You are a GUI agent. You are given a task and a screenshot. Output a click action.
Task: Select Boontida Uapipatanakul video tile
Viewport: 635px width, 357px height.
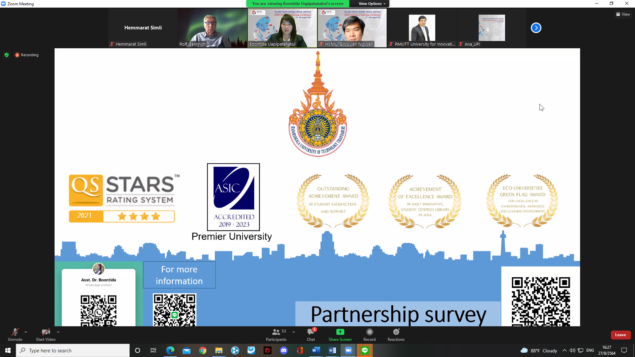pyautogui.click(x=282, y=28)
